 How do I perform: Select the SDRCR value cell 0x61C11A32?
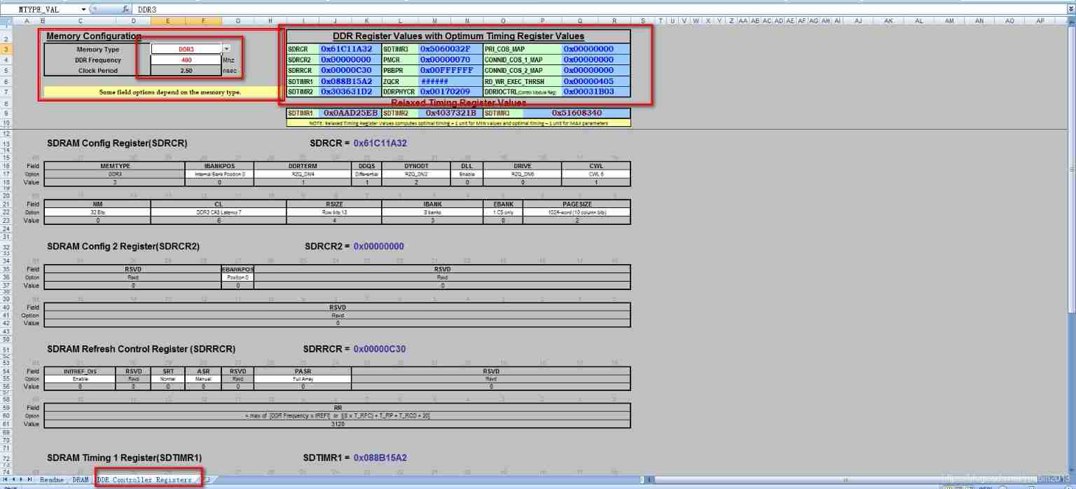pyautogui.click(x=347, y=49)
